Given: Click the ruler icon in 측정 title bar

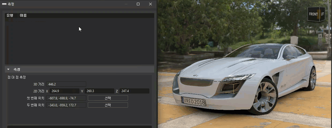Looking at the screenshot, I should pyautogui.click(x=4, y=4).
